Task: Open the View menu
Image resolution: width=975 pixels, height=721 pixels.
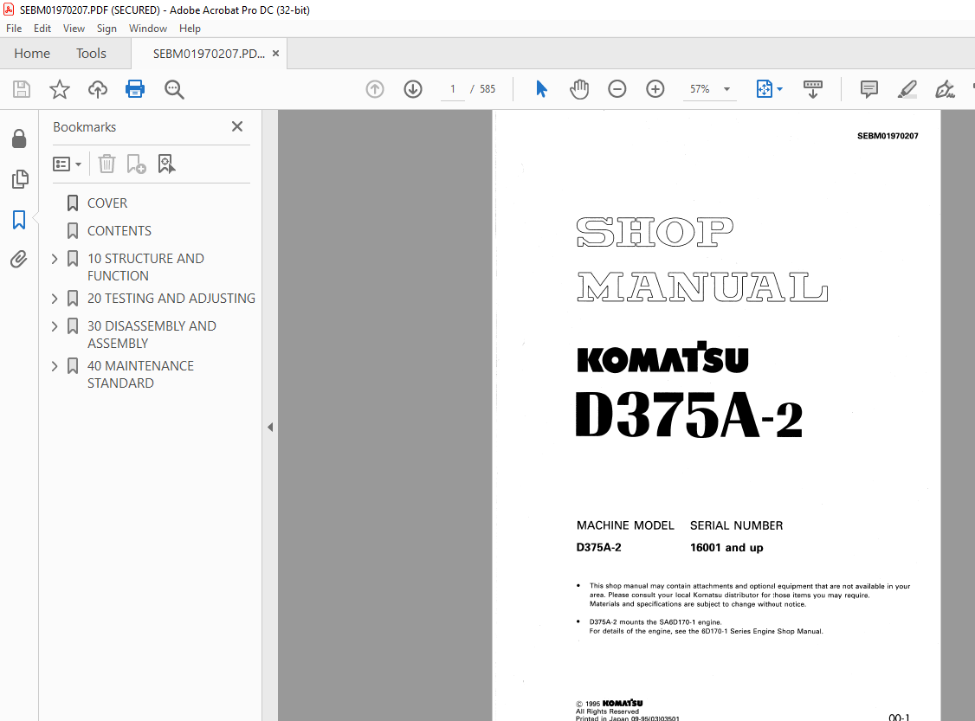Action: point(74,29)
